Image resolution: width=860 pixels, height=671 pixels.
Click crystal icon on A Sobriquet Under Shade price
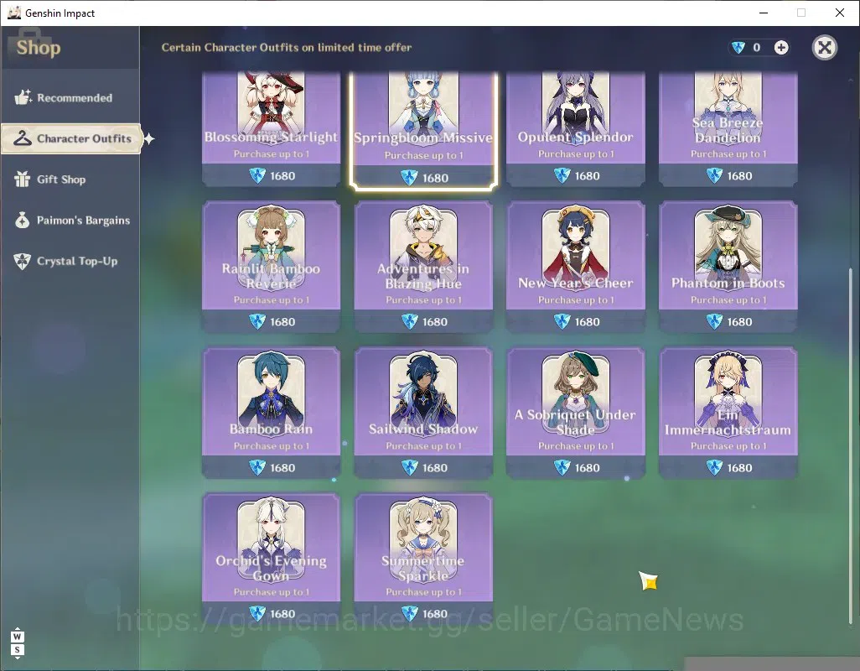[562, 467]
